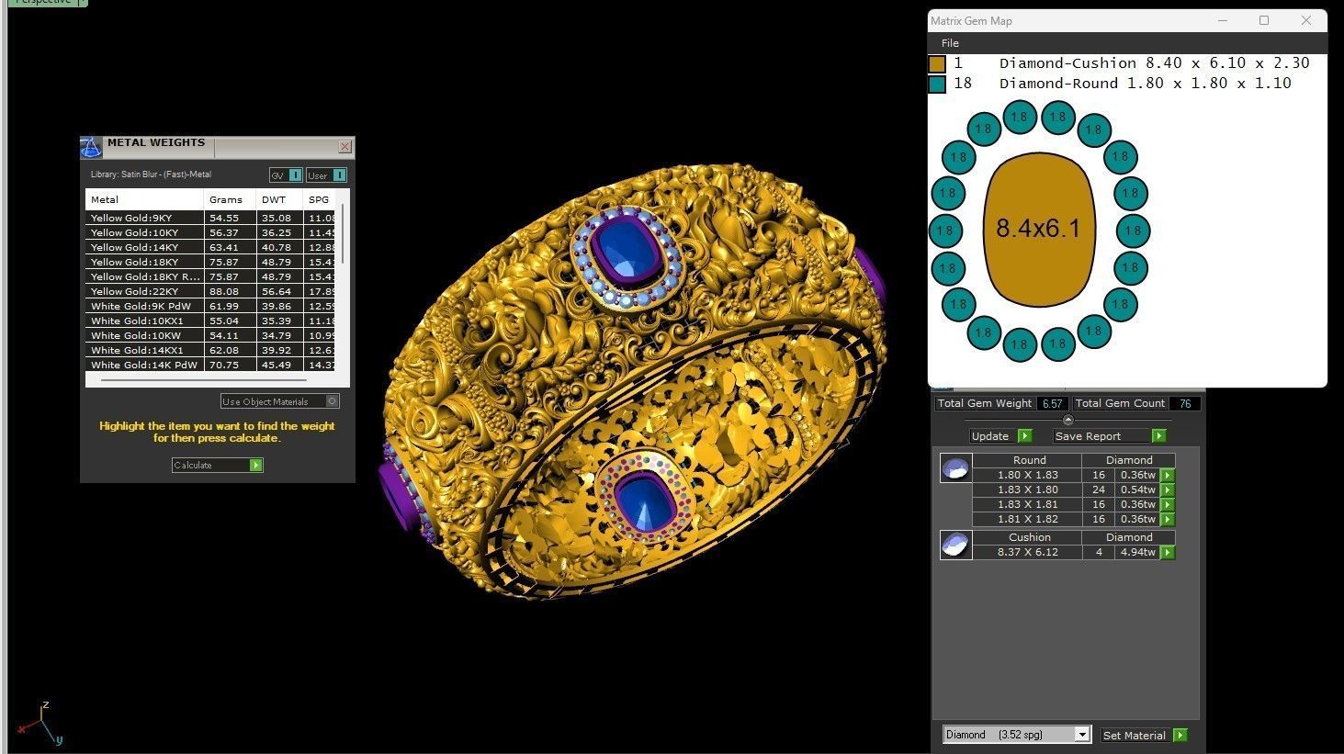Click green arrow for 1.83 X 1.81 row
1344x754 pixels.
click(1168, 504)
